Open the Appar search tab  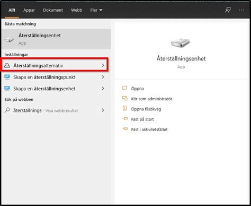[29, 10]
